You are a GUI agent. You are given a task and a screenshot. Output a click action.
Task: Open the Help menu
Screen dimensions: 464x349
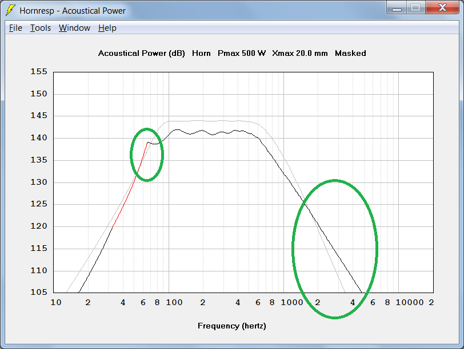107,28
